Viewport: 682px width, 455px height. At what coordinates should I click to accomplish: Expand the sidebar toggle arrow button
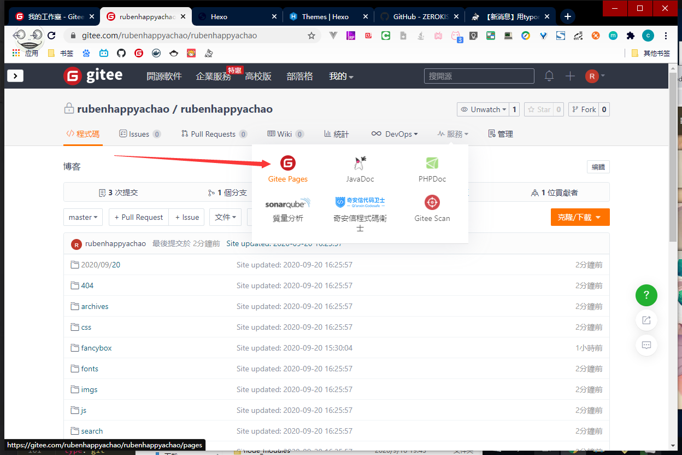(15, 76)
